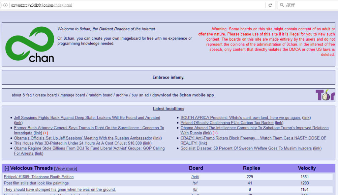Screen dimensions: 338x195
Task: Open the /brit/ board link
Action: [x=195, y=177]
